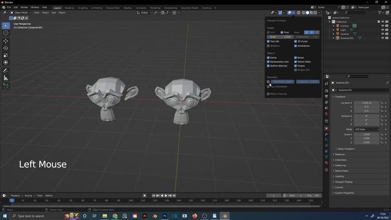Enable Wireframe checkbox under Geometry
The image size is (391, 220).
pos(268,81)
